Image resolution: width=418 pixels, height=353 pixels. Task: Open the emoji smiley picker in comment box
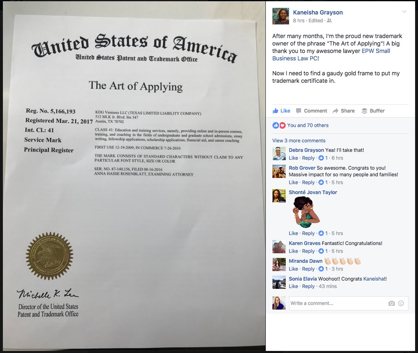[x=401, y=303]
